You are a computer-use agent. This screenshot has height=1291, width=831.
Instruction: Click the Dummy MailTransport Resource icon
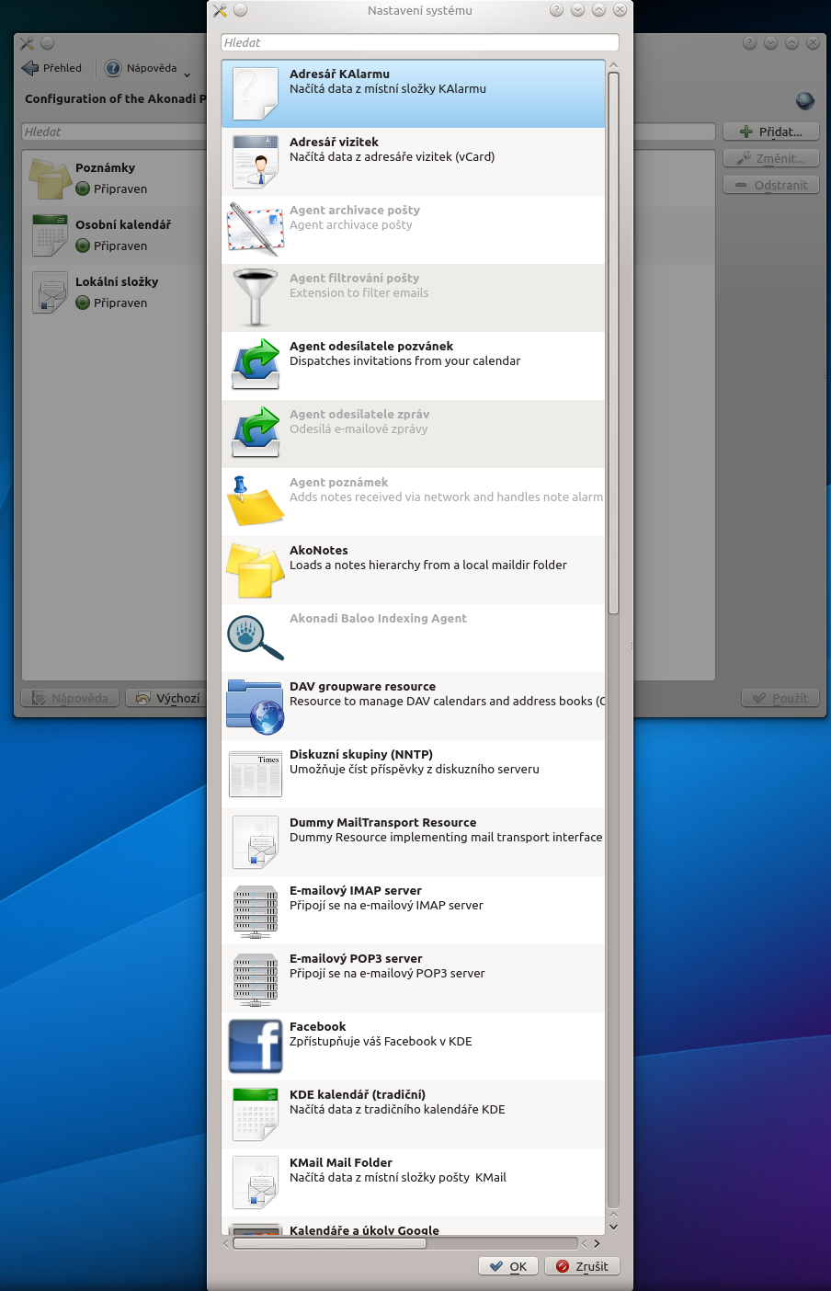coord(255,842)
